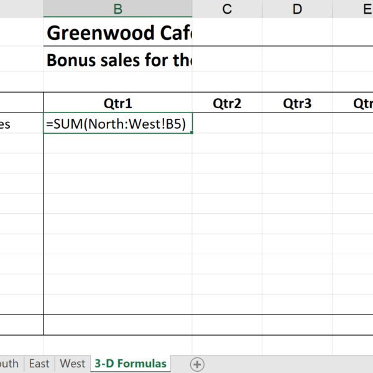Screen dimensions: 373x373
Task: Select the Qtr2 header cell
Action: click(x=227, y=103)
